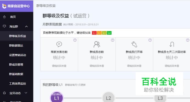Click 请稍后回来看 under 群成员总数
Image resolution: width=190 pixels, height=102 pixels.
[x=97, y=66]
